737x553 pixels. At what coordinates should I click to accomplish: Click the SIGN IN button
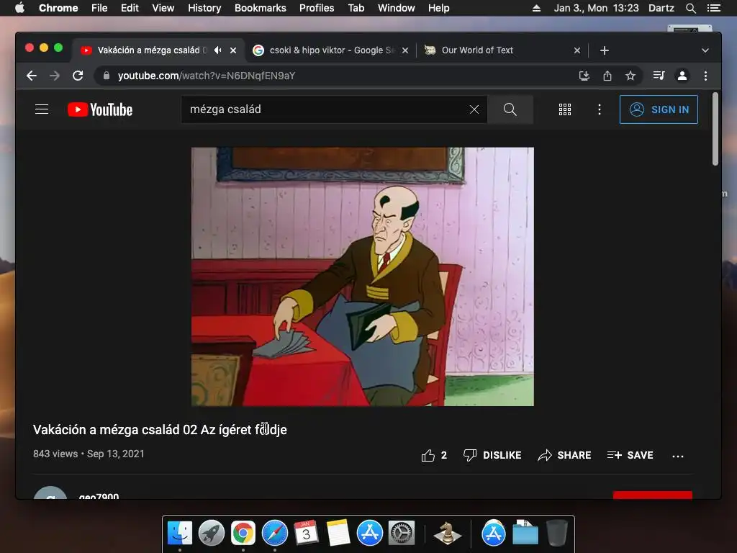click(659, 109)
